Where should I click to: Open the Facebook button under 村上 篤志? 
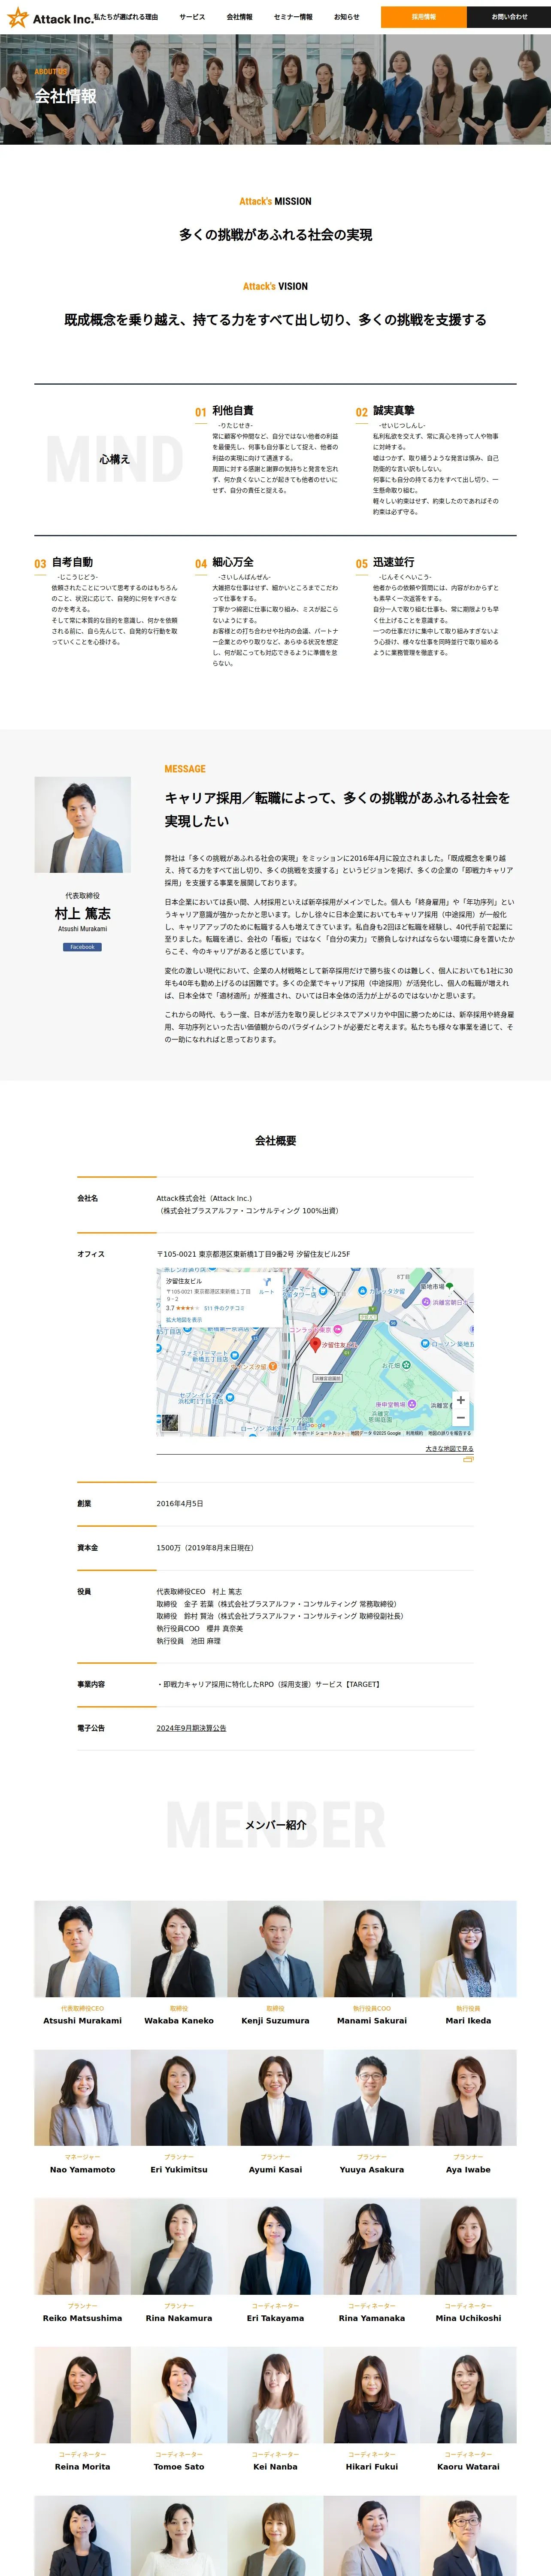pyautogui.click(x=82, y=947)
